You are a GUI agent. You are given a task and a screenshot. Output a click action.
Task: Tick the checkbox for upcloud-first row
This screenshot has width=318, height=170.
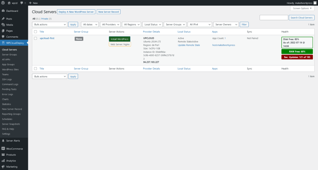pos(35,38)
